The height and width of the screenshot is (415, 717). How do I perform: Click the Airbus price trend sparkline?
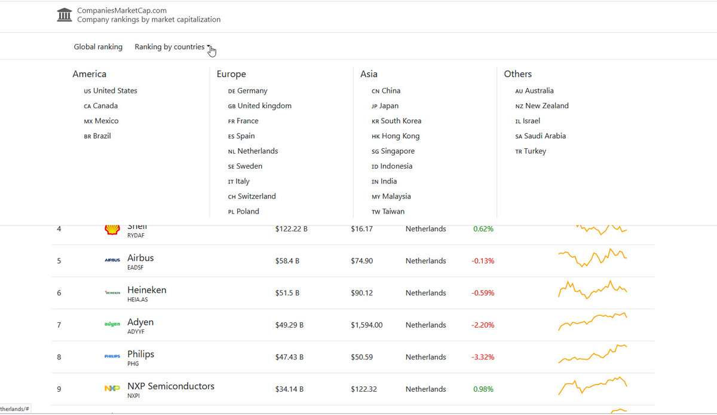point(593,259)
